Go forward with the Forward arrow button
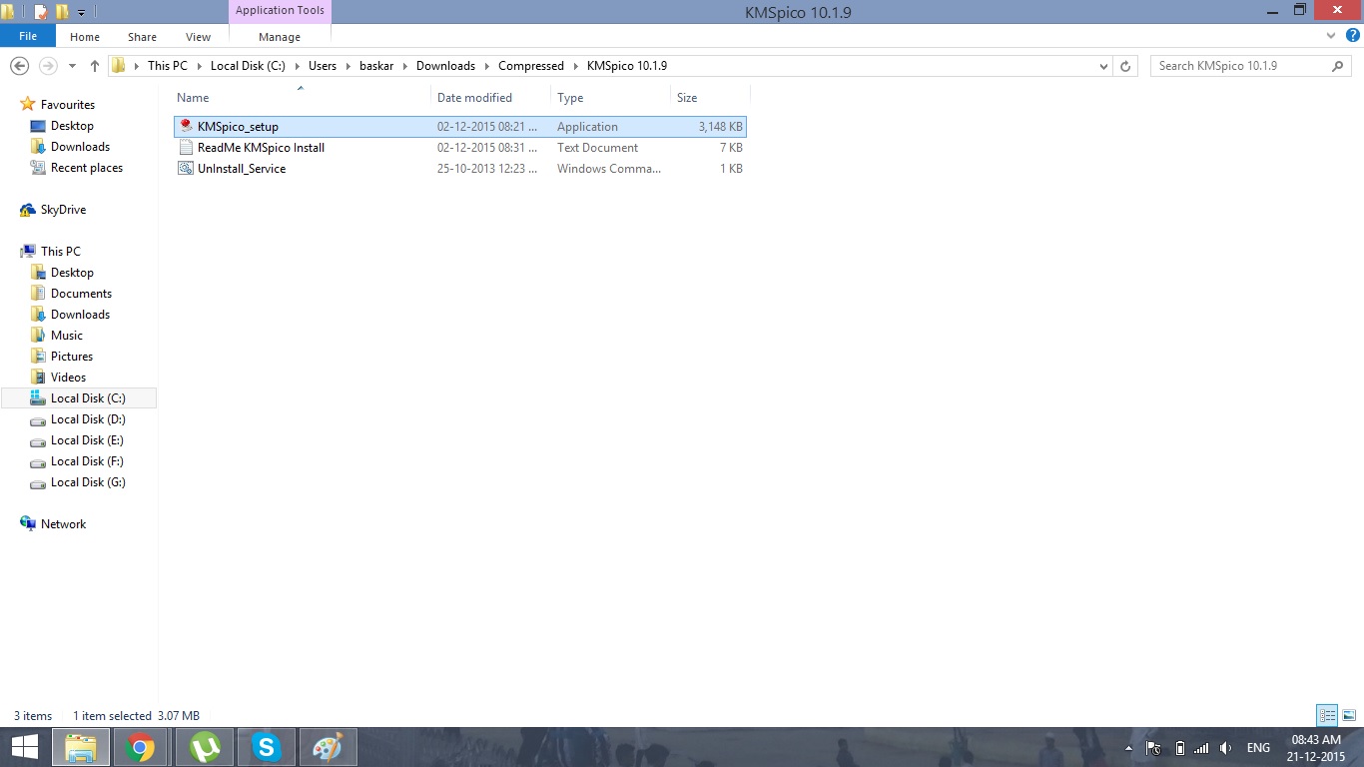Screen dimensions: 1364x767 pos(47,66)
